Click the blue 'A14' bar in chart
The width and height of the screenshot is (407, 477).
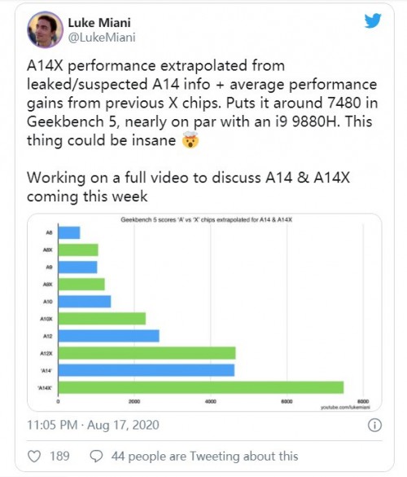(146, 370)
